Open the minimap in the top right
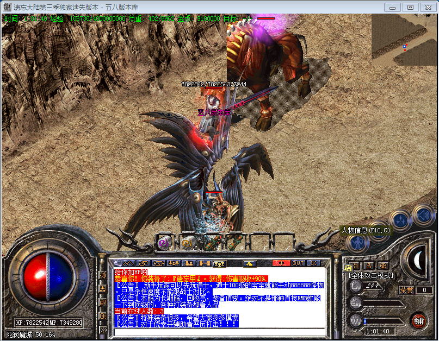Image resolution: width=439 pixels, height=341 pixels. 404,40
